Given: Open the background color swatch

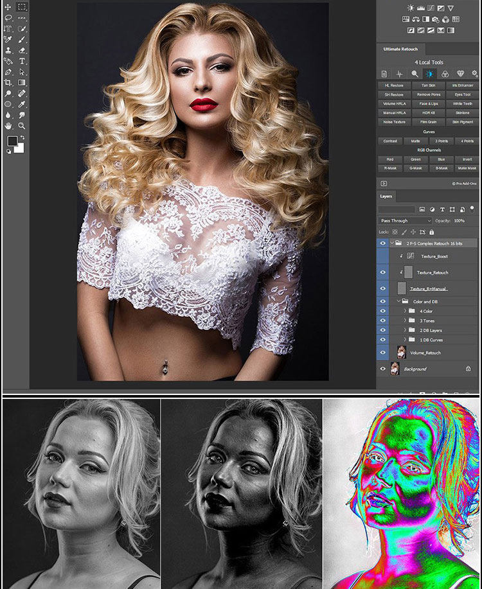Looking at the screenshot, I should [19, 149].
